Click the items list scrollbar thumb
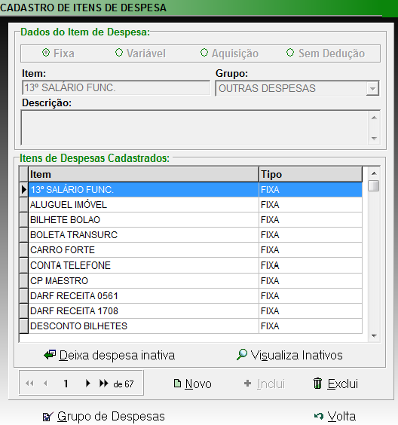Screen dimensions: 398x425 coord(374,186)
